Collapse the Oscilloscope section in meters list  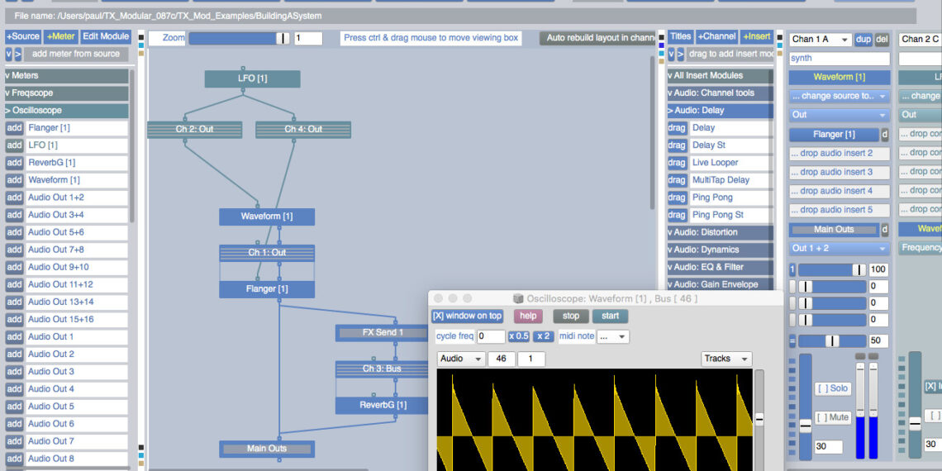[x=66, y=110]
